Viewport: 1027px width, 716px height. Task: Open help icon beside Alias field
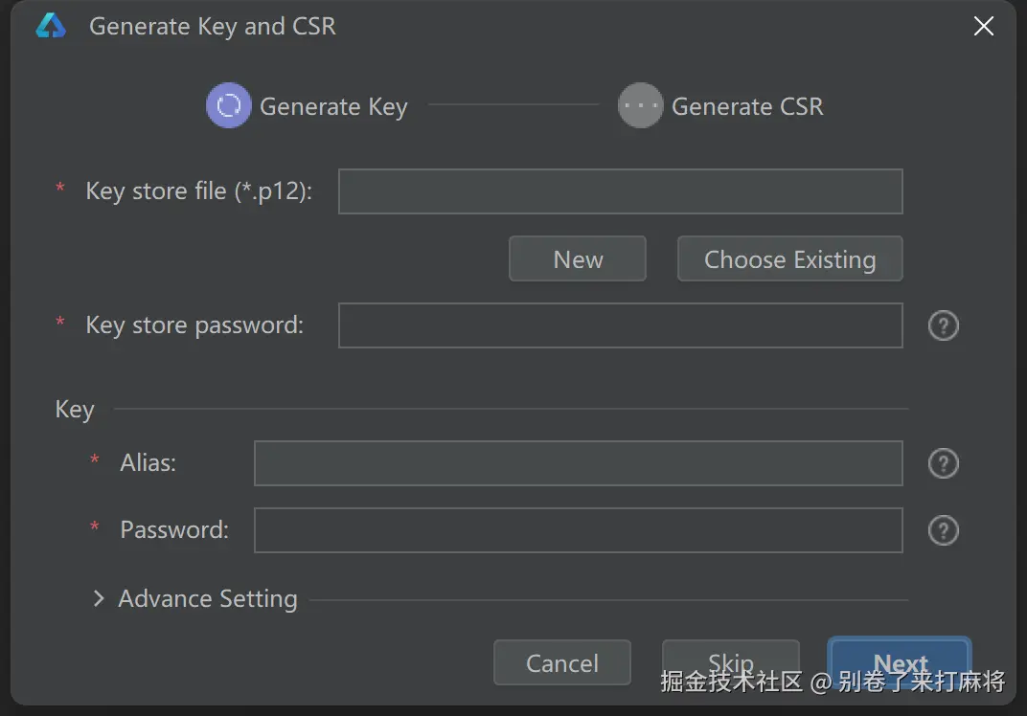click(x=943, y=464)
